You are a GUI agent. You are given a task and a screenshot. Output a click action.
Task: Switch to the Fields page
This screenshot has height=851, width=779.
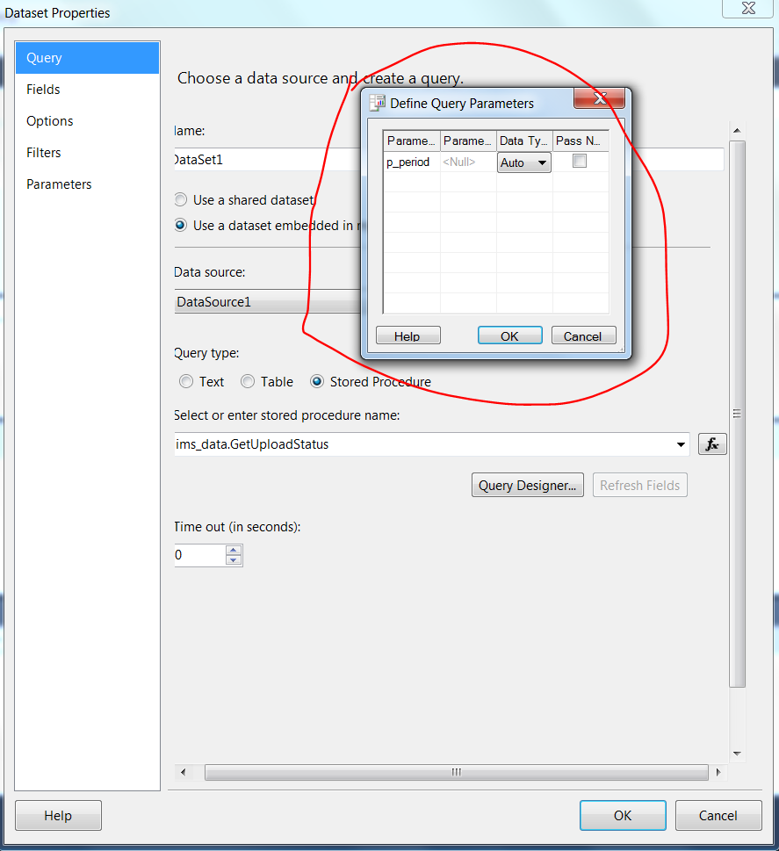(88, 90)
